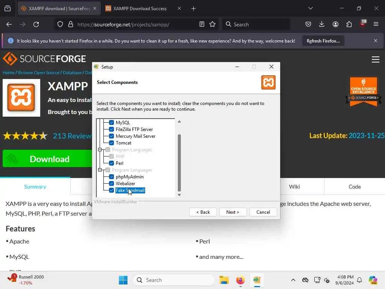Click the Open Source Excellence badge
The height and width of the screenshot is (289, 385).
[x=364, y=91]
